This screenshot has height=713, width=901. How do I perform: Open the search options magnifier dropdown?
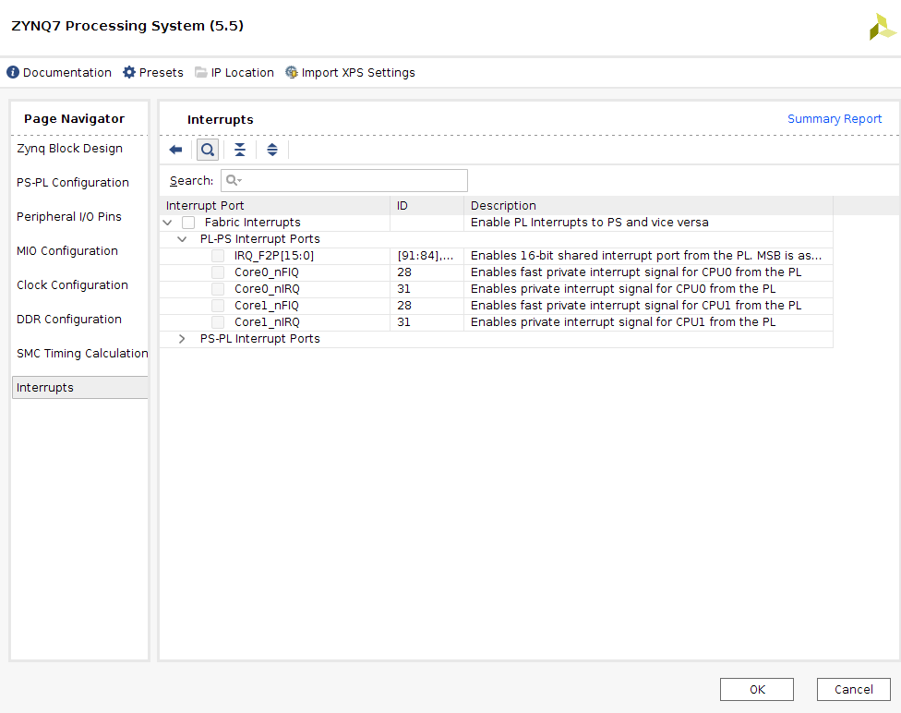click(x=234, y=180)
